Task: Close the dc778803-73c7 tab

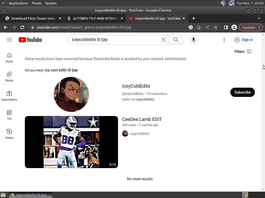Action: tap(122, 18)
